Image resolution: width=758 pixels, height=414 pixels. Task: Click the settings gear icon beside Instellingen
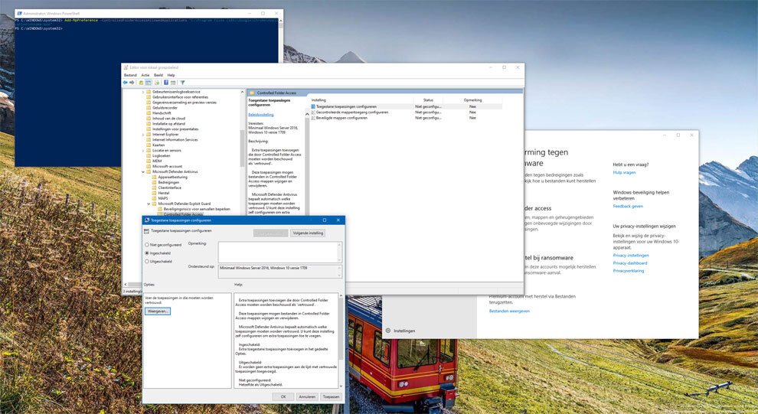[x=388, y=331]
